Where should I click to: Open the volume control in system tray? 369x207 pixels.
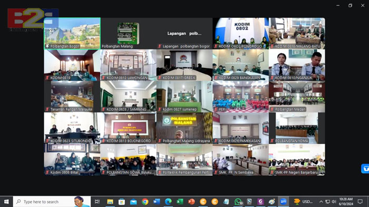click(334, 202)
